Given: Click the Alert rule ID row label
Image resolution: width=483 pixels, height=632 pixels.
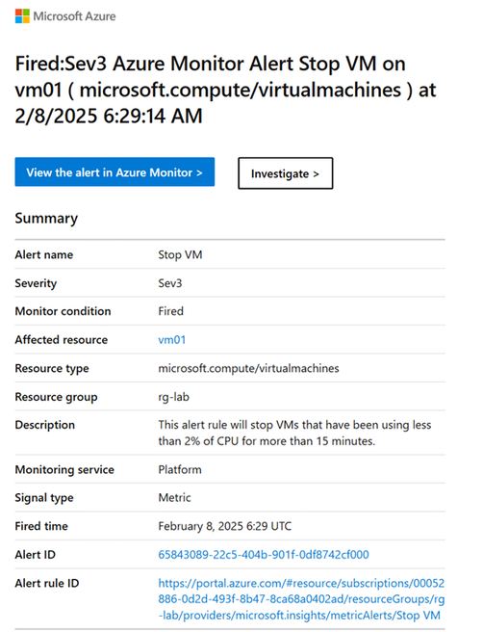Looking at the screenshot, I should [x=47, y=583].
